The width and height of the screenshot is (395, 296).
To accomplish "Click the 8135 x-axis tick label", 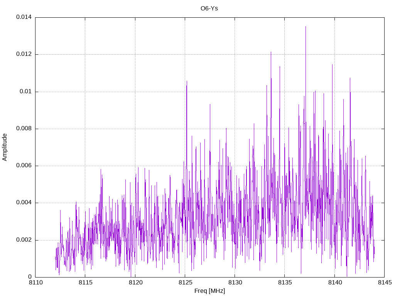I will 285,283.
